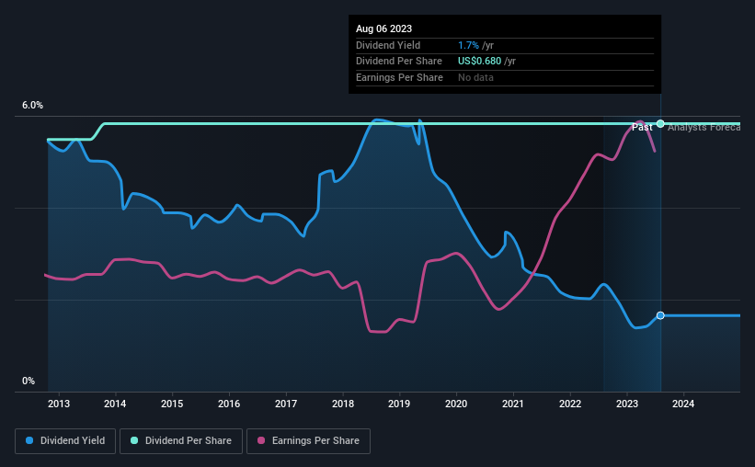
Task: Click the 2022 x-axis label
Action: point(570,404)
